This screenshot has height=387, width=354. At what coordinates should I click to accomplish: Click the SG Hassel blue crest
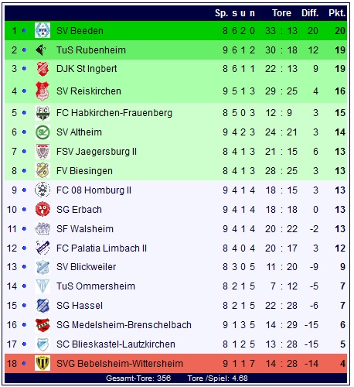43,306
